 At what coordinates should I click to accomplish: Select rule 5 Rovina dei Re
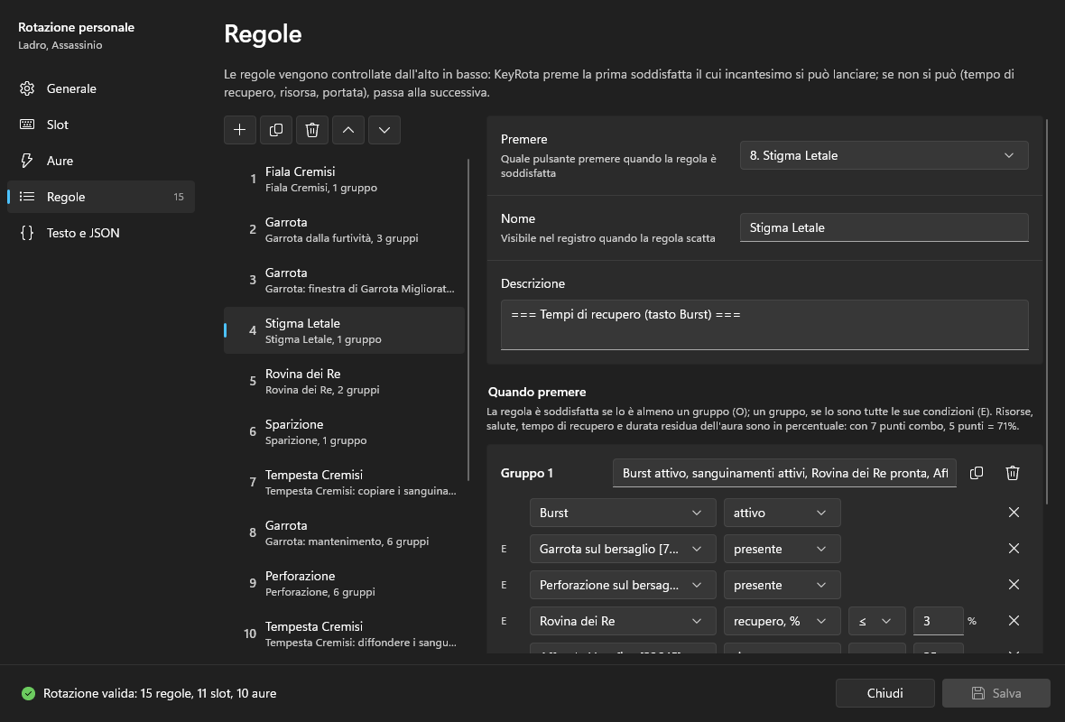[x=345, y=381]
